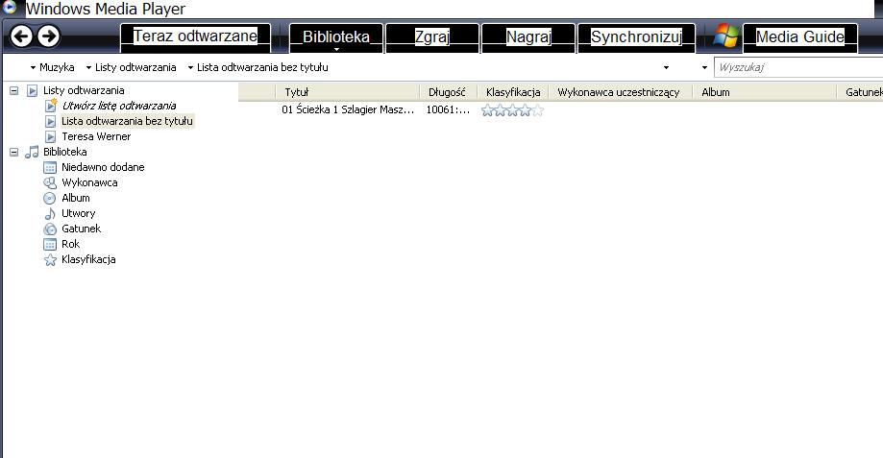Go forward with the right arrow button
The image size is (883, 458).
click(48, 36)
